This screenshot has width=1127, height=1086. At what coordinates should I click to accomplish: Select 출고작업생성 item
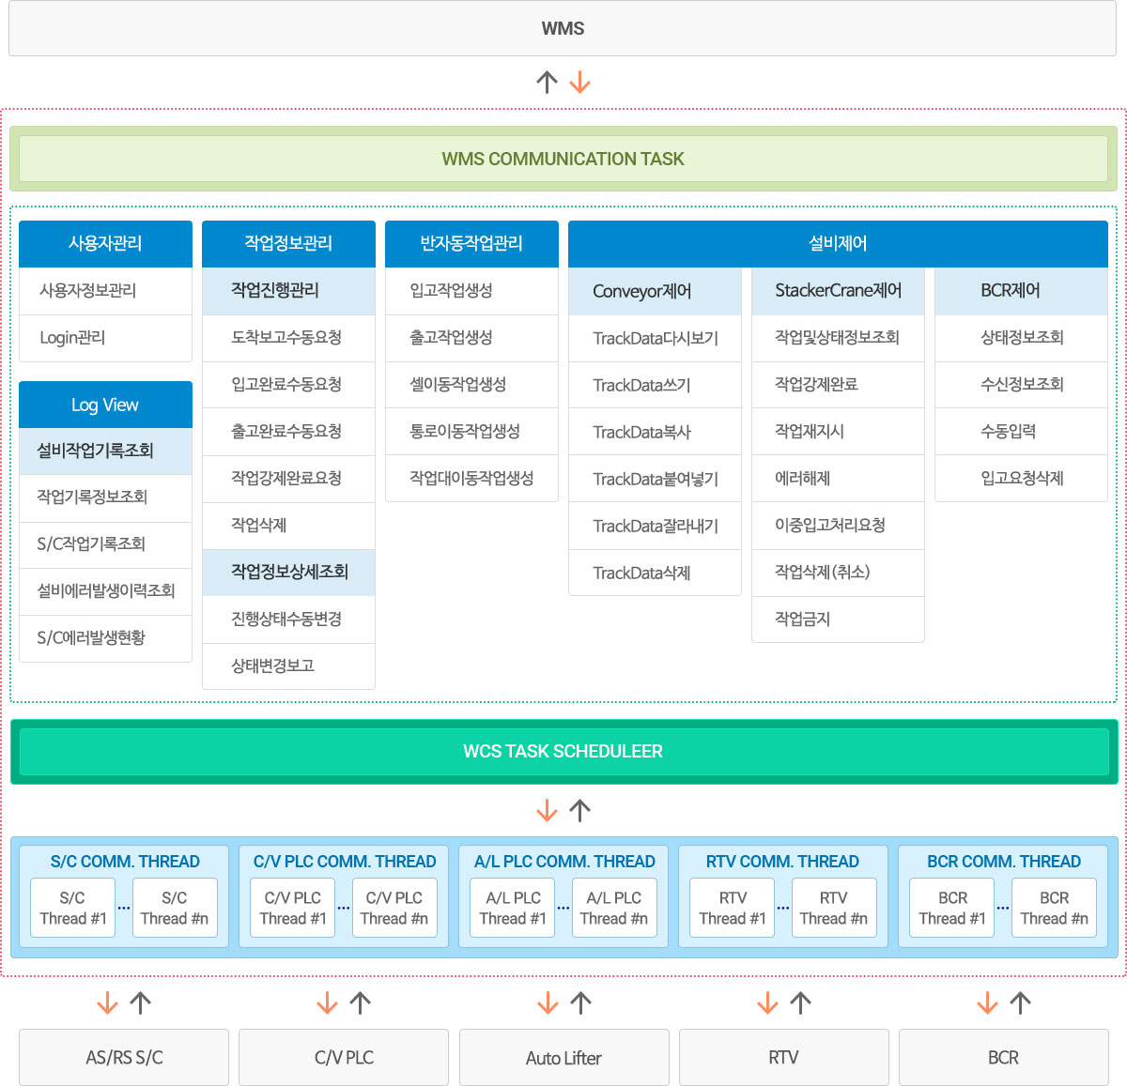pyautogui.click(x=471, y=338)
